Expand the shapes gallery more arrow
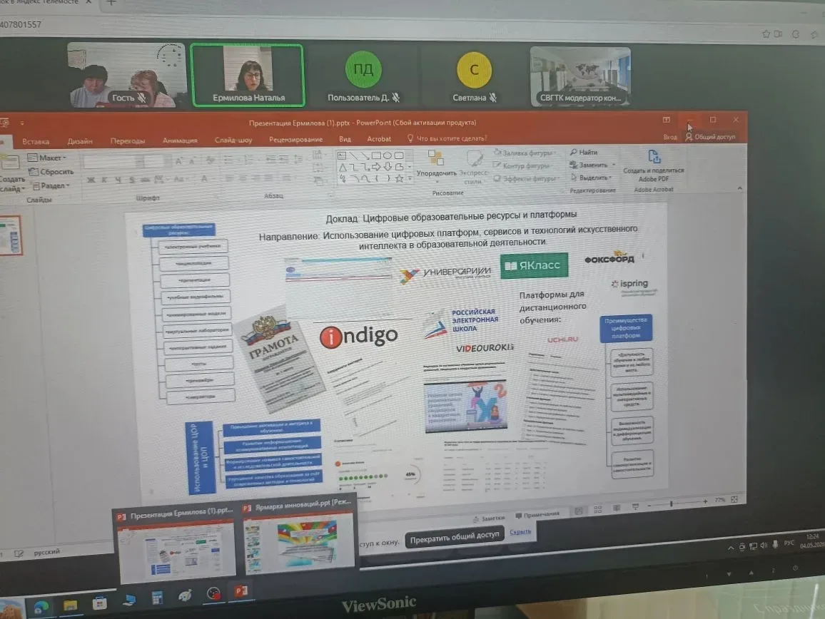This screenshot has height=619, width=825. point(410,179)
